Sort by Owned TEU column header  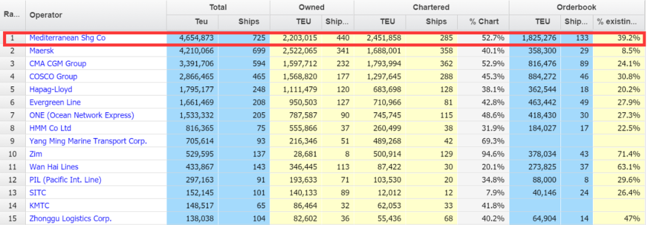pos(296,22)
